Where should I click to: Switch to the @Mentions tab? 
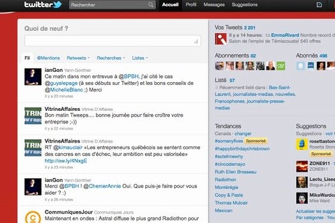pyautogui.click(x=48, y=58)
